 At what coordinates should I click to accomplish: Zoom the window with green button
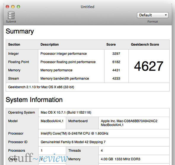[x=18, y=7]
